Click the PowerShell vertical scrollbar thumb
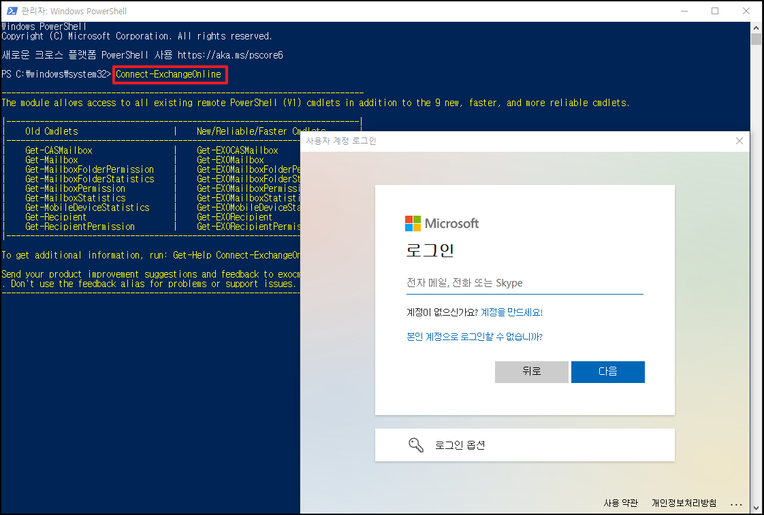The width and height of the screenshot is (764, 515). (757, 39)
